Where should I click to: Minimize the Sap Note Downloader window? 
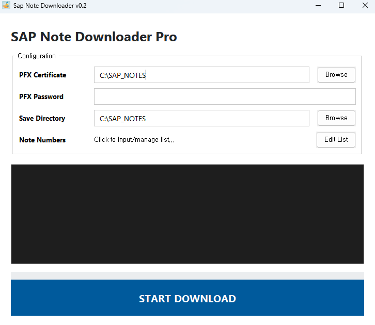tap(318, 5)
